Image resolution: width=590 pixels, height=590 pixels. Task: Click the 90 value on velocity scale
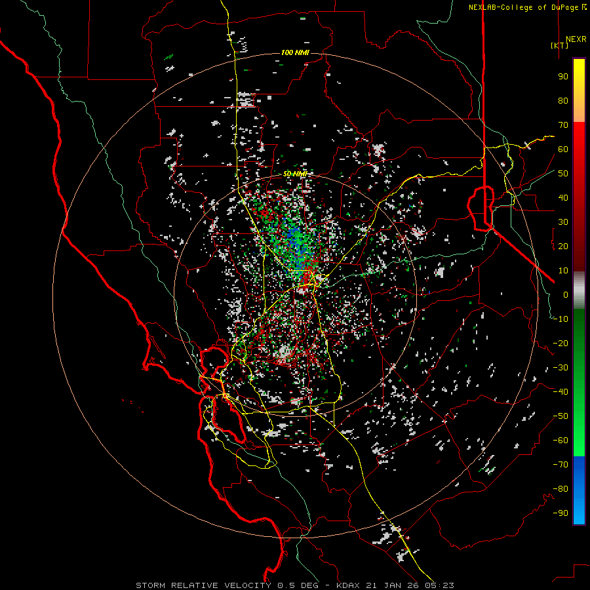pos(563,77)
